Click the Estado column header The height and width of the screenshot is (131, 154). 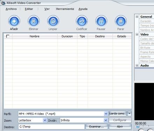tap(122, 36)
